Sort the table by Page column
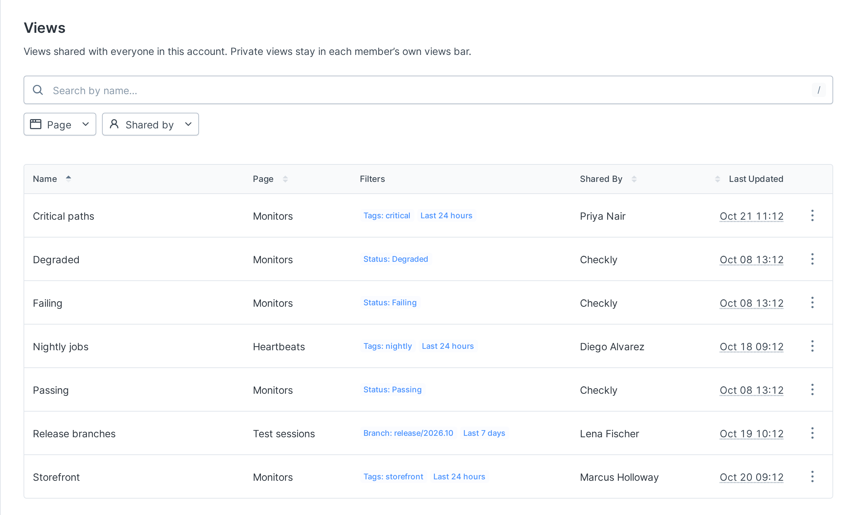The width and height of the screenshot is (856, 515). (270, 179)
